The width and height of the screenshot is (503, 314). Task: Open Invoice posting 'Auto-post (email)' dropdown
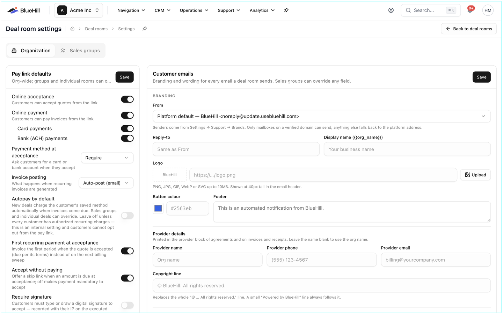pyautogui.click(x=106, y=183)
